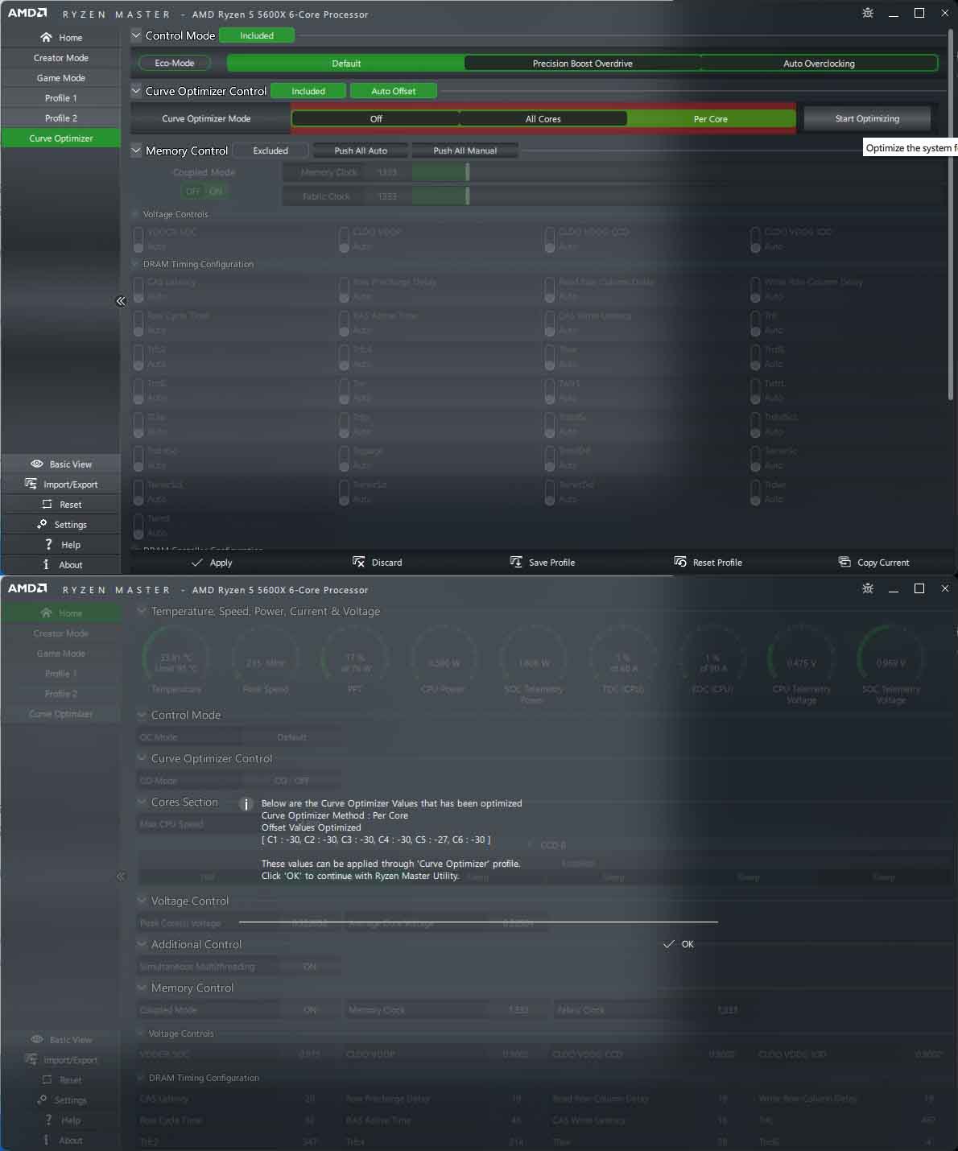Click Copy Current label in bottom toolbar
Image resolution: width=958 pixels, height=1151 pixels.
[x=883, y=563]
